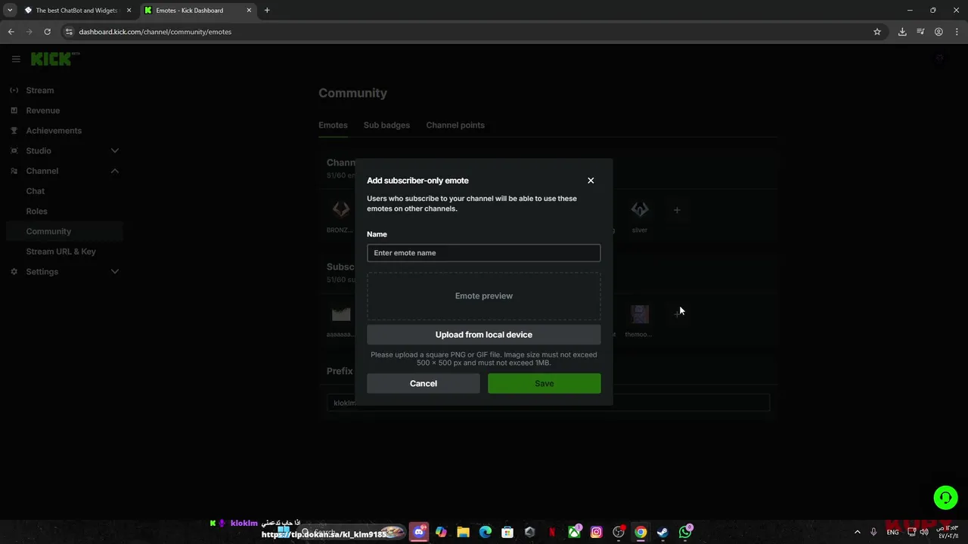Open browser downloads
Image resolution: width=968 pixels, height=544 pixels.
coord(902,32)
